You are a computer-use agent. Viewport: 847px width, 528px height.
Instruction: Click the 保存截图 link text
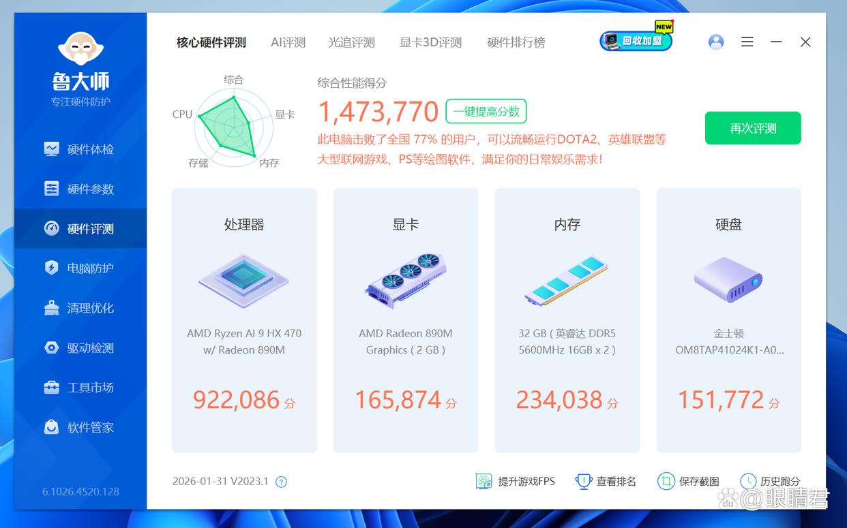[x=699, y=482]
